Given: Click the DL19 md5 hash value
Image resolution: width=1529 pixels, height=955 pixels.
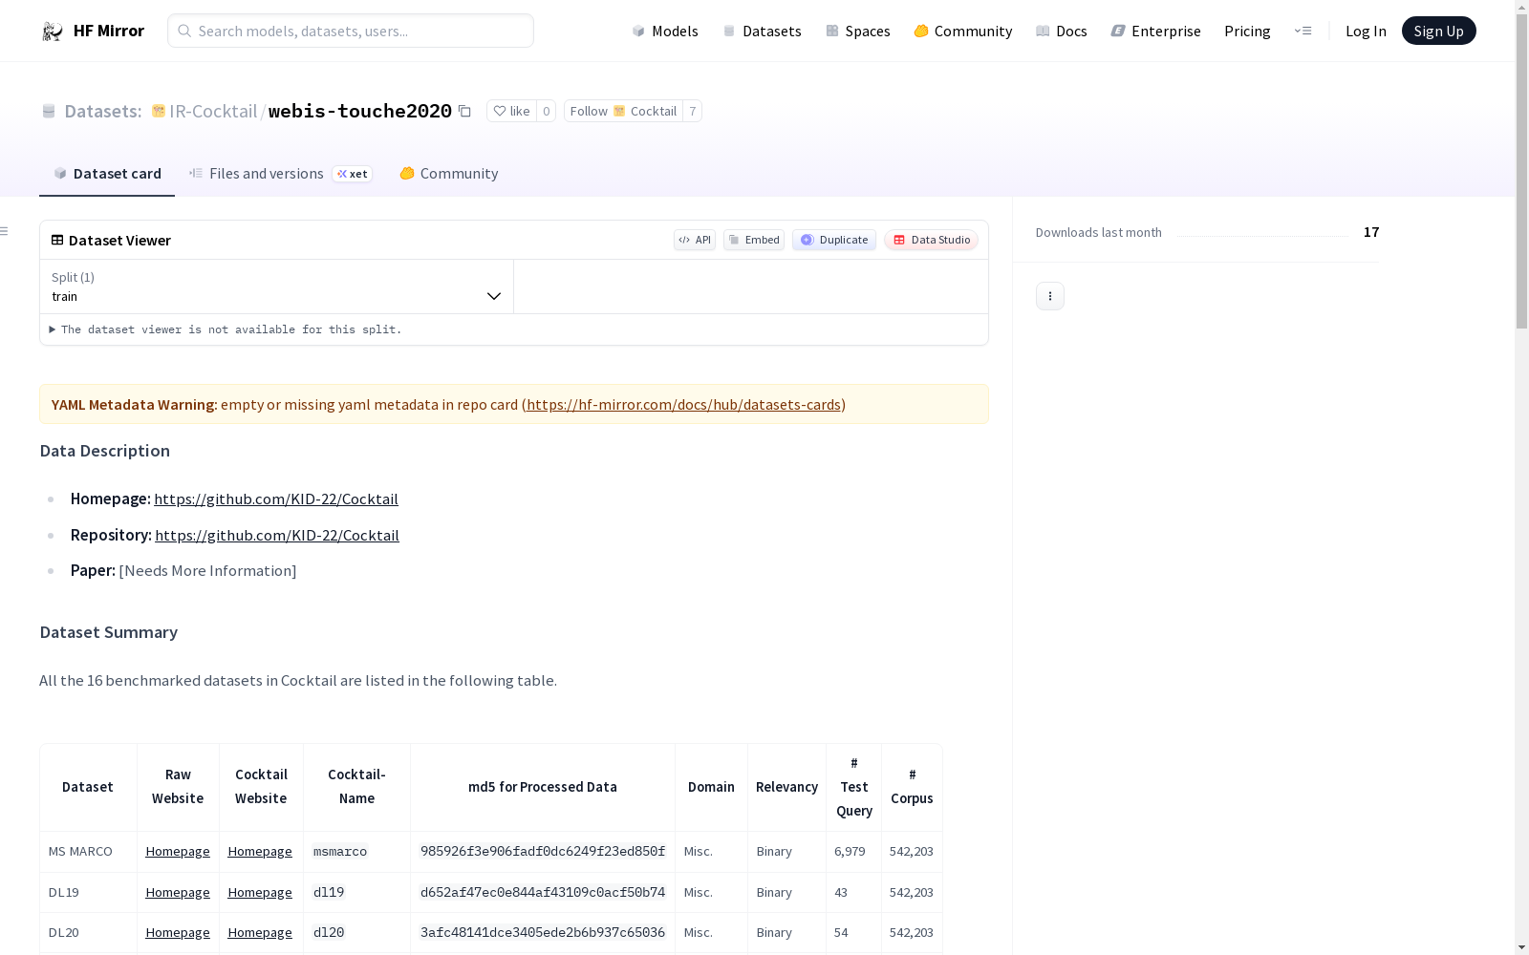Looking at the screenshot, I should point(543,892).
